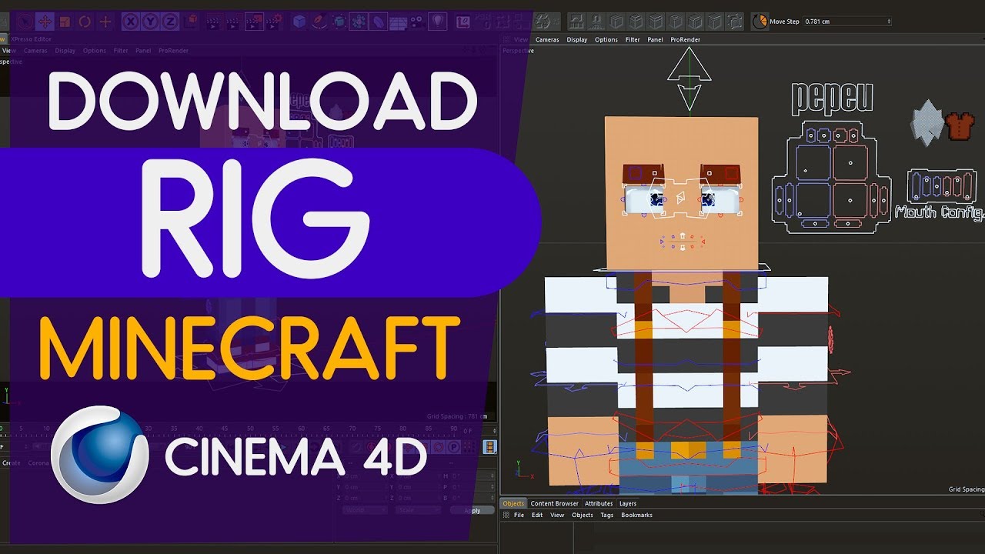
Task: Open Objects menu in Objects manager
Action: point(583,515)
